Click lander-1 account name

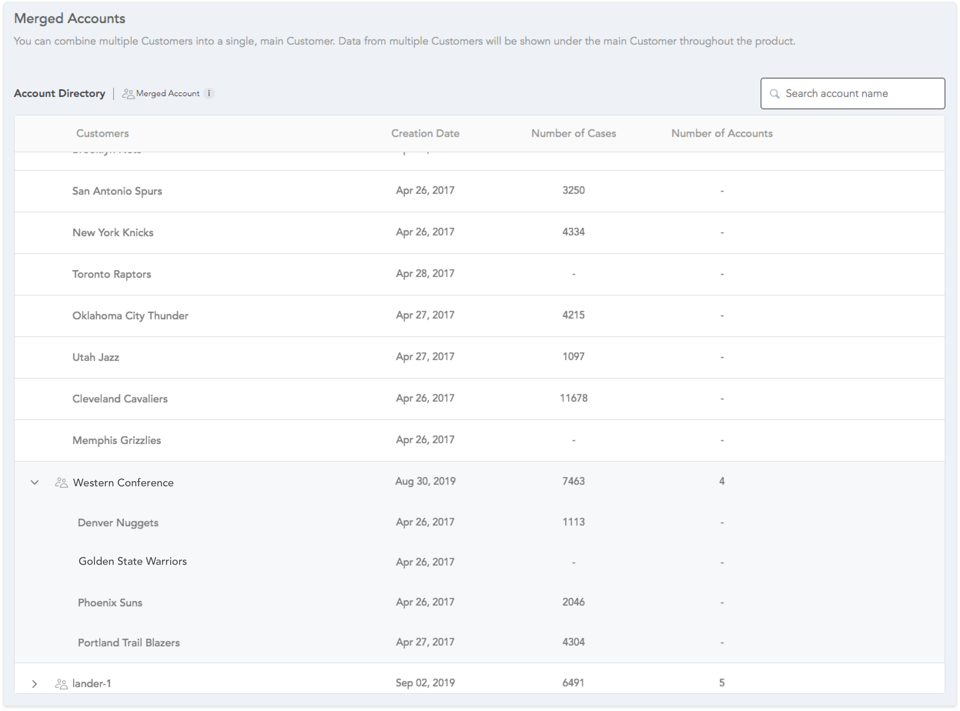[92, 683]
